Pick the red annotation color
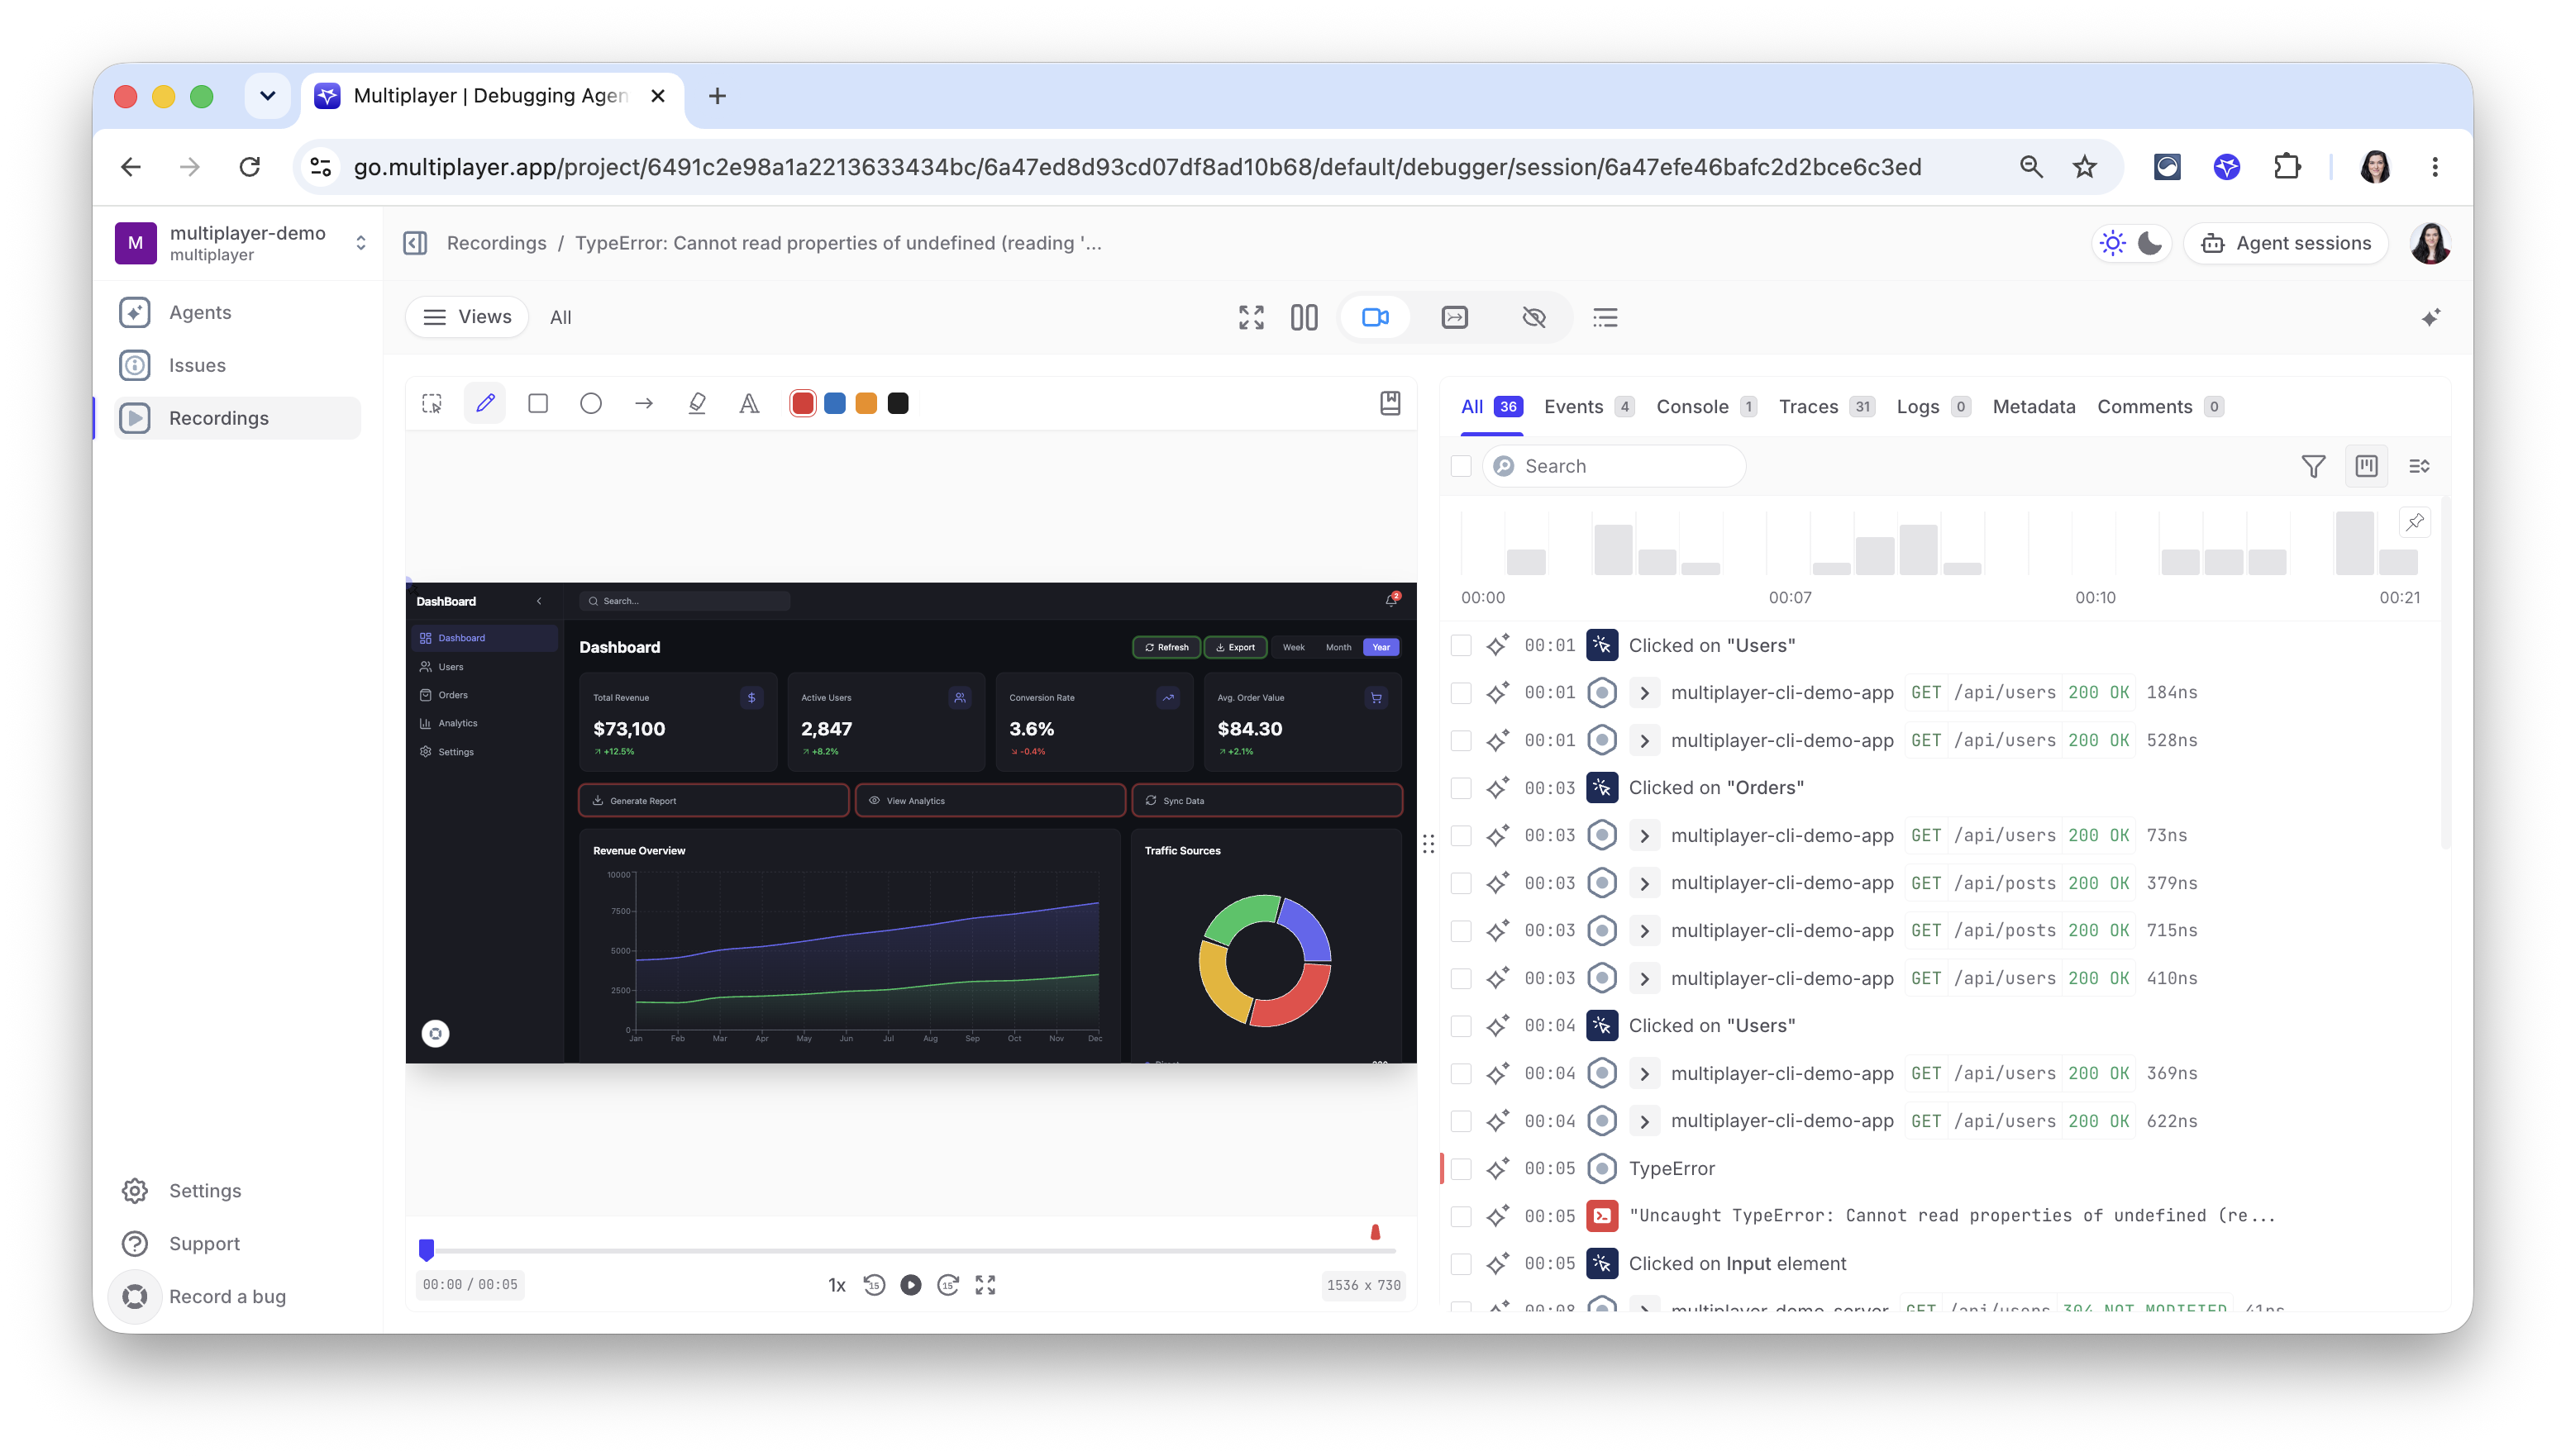Image resolution: width=2566 pixels, height=1456 pixels. click(x=803, y=403)
